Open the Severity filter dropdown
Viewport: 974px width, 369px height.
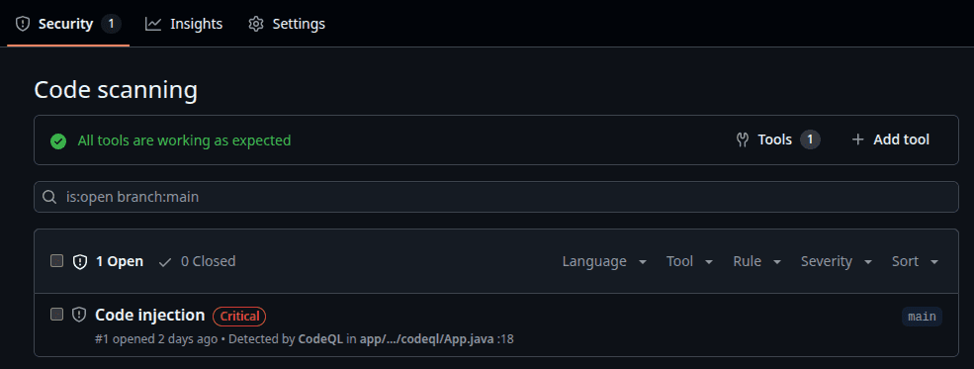(x=837, y=261)
